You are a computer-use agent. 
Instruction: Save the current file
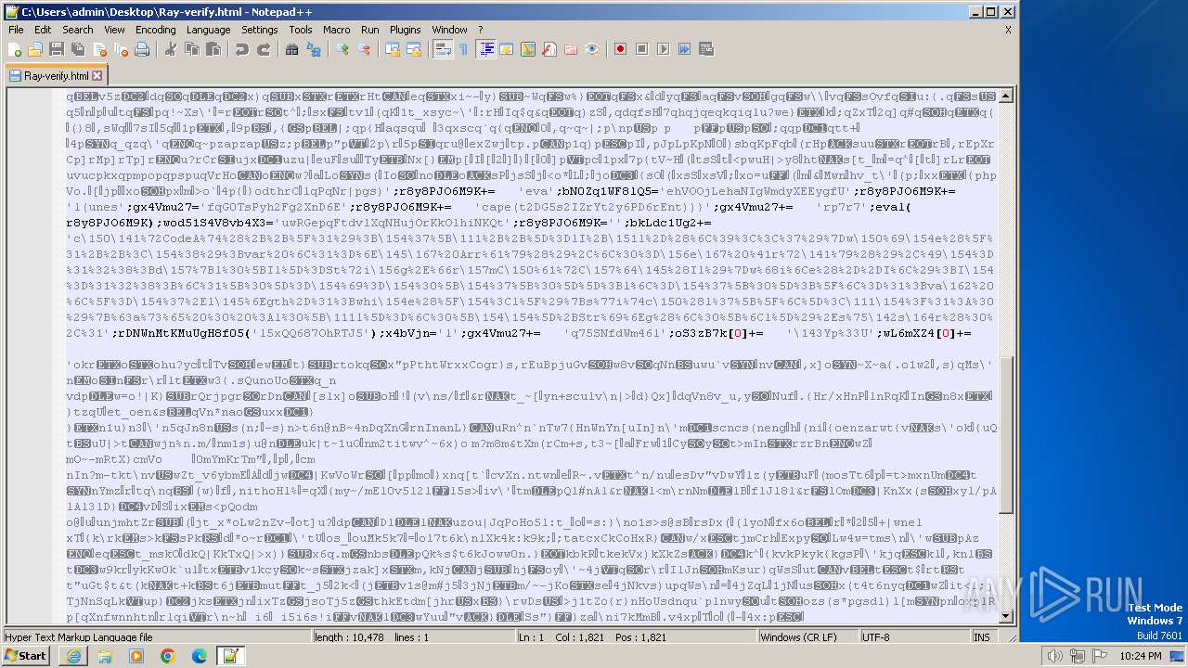[x=57, y=49]
